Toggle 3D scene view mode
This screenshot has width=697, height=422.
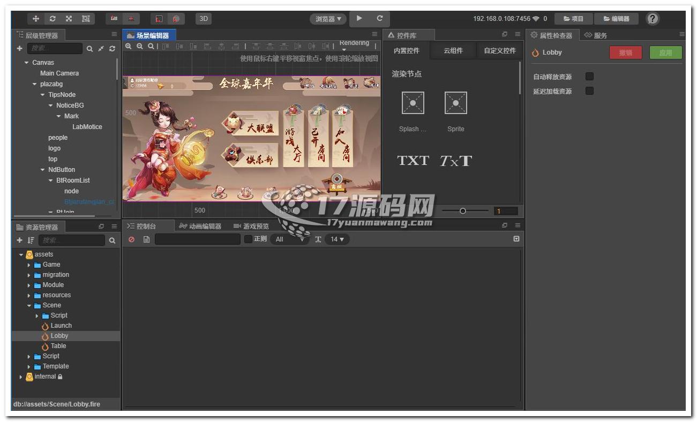tap(203, 19)
